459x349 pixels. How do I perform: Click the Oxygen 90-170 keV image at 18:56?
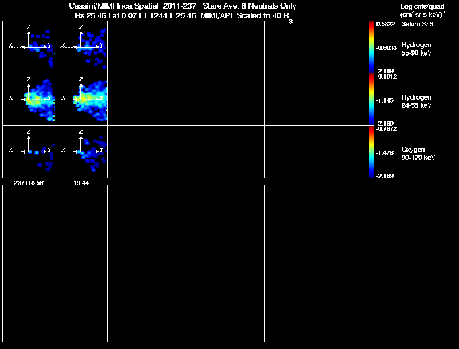(29, 151)
